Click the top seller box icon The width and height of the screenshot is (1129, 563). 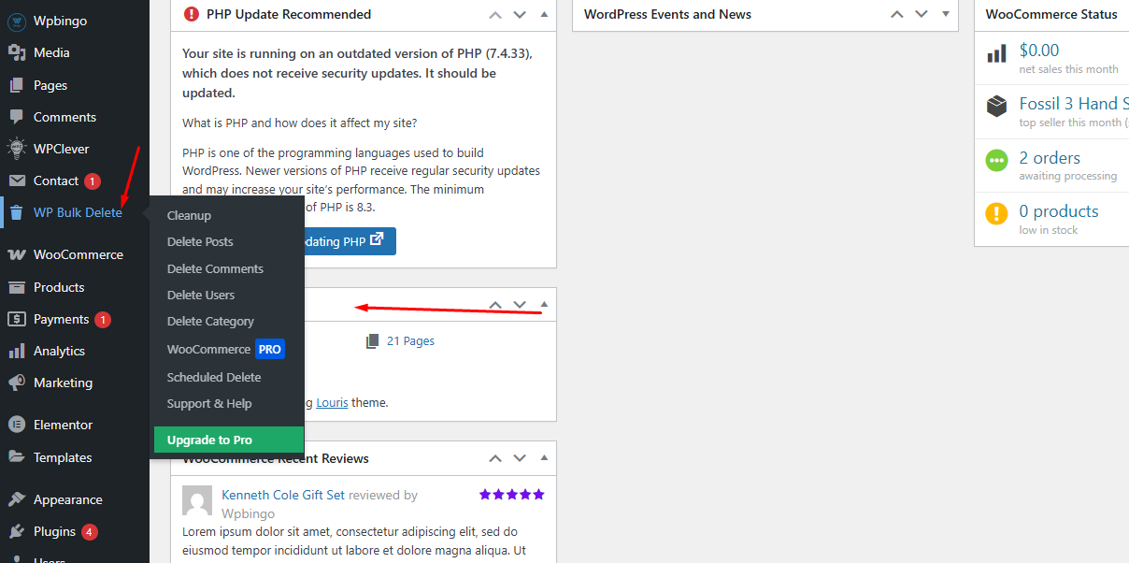click(x=996, y=106)
